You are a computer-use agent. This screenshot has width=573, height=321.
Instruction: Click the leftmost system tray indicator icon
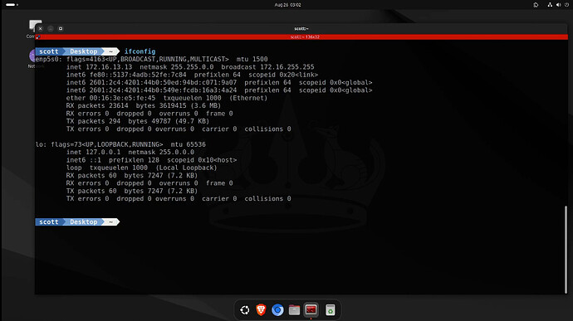coord(536,5)
